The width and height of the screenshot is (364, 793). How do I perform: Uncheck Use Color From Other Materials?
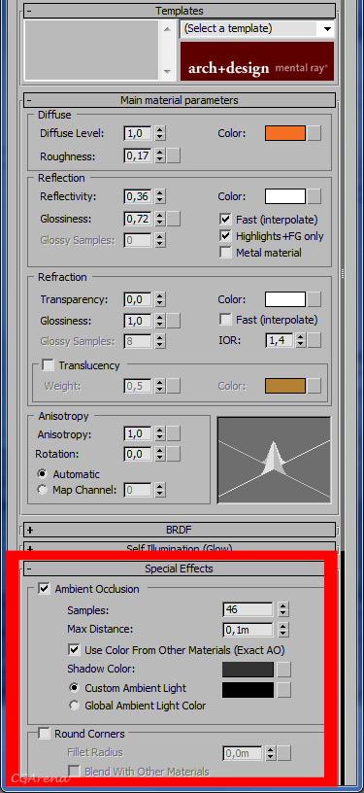[x=74, y=649]
